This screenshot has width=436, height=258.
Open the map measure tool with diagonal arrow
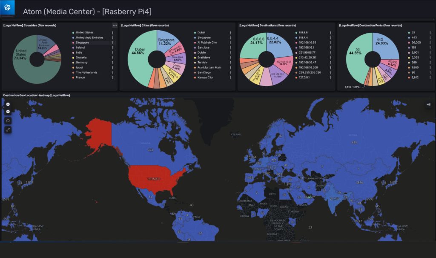click(x=8, y=129)
